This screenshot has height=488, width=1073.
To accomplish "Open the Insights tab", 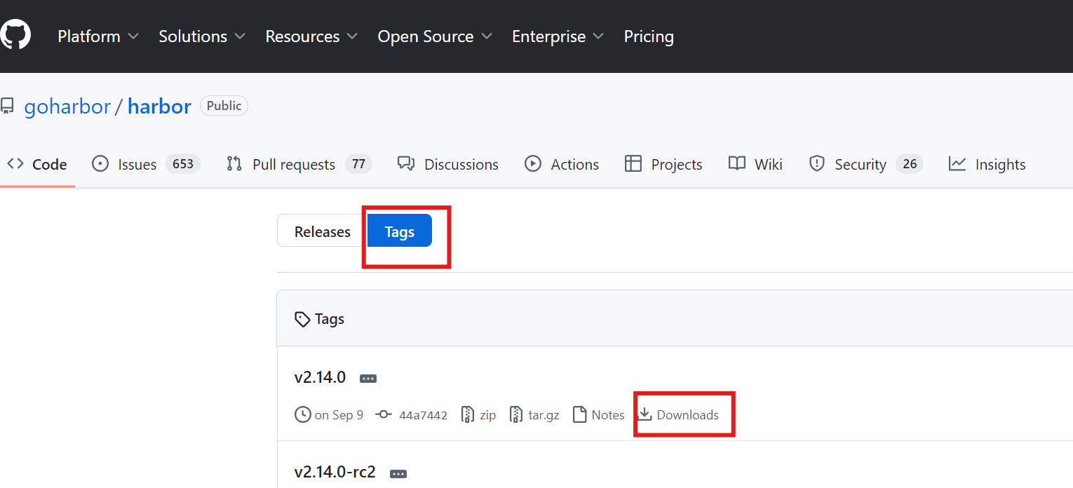I will pos(987,164).
